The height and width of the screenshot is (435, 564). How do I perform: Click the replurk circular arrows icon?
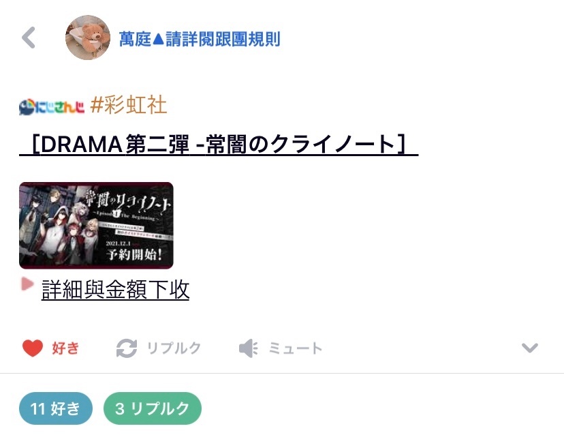click(x=127, y=348)
